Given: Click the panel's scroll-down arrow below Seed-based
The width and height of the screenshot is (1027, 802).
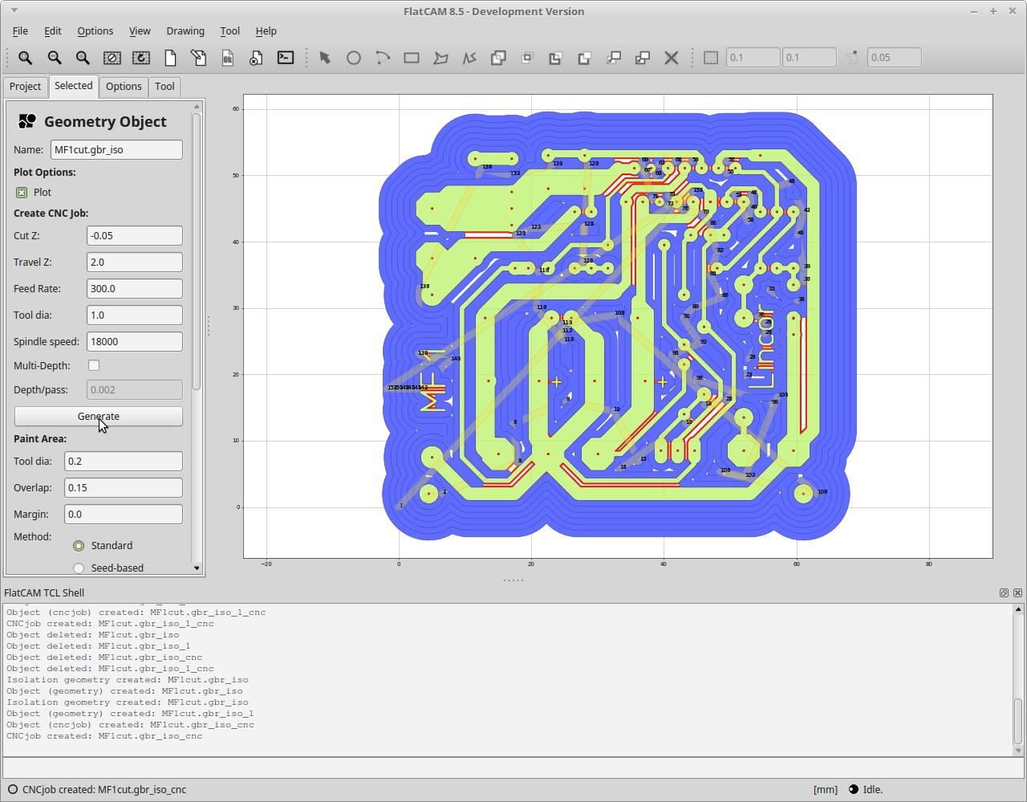Looking at the screenshot, I should (197, 568).
